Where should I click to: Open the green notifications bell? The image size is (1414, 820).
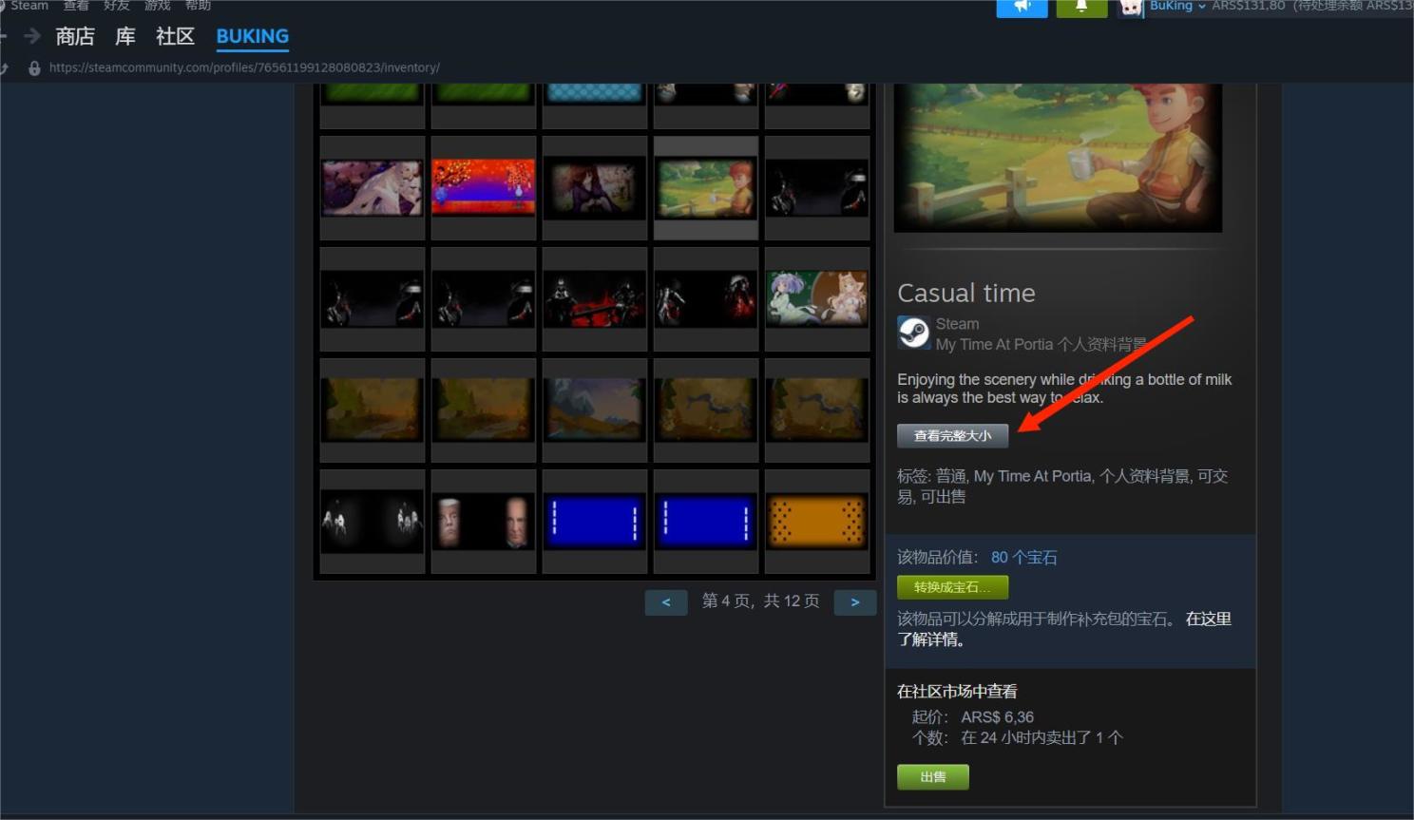1081,7
